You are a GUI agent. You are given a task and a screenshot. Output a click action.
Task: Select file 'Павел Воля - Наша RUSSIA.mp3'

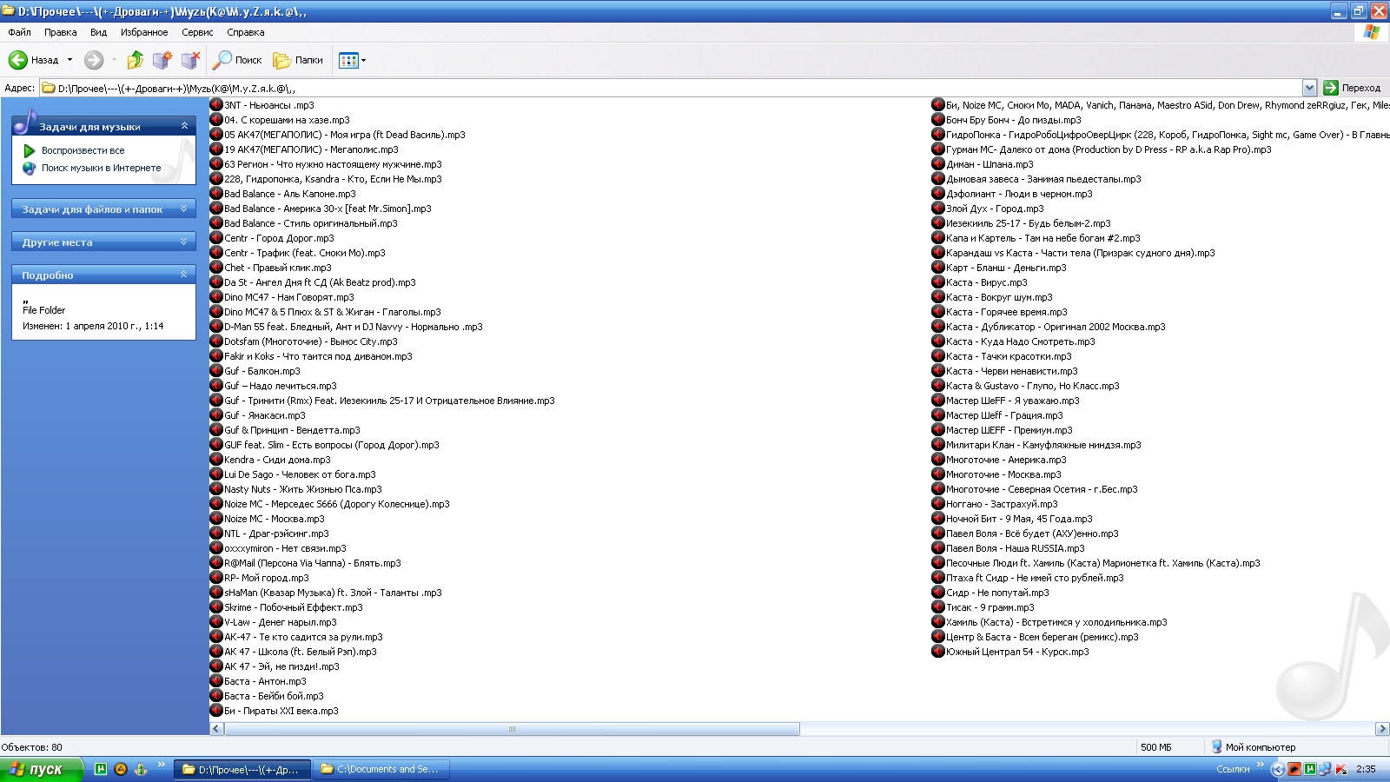coord(1009,548)
